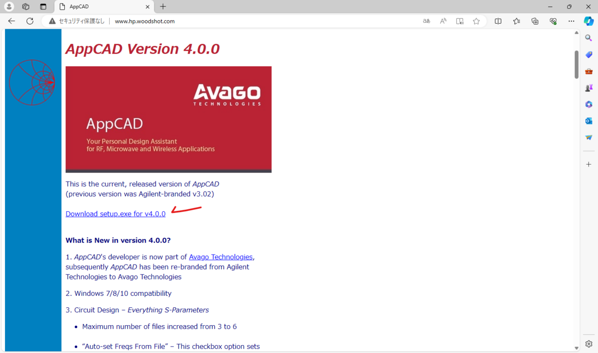Click the "AppCAD Version 4.0.0" heading

tap(143, 49)
